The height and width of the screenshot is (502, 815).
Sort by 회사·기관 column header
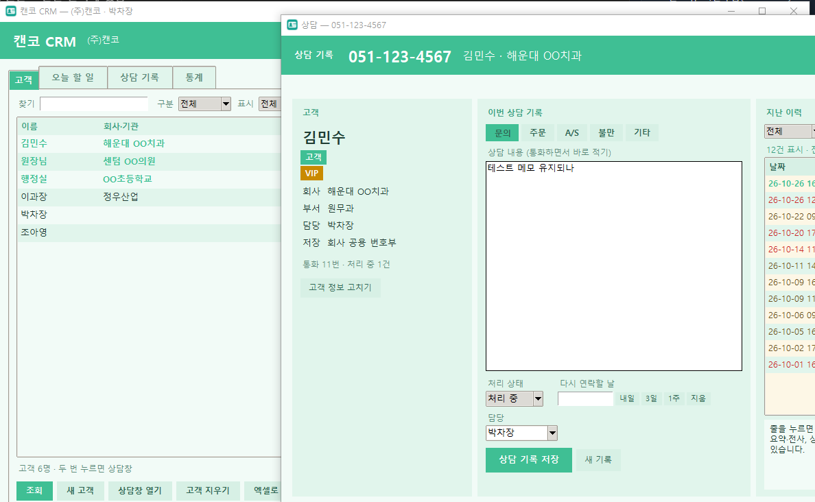121,126
